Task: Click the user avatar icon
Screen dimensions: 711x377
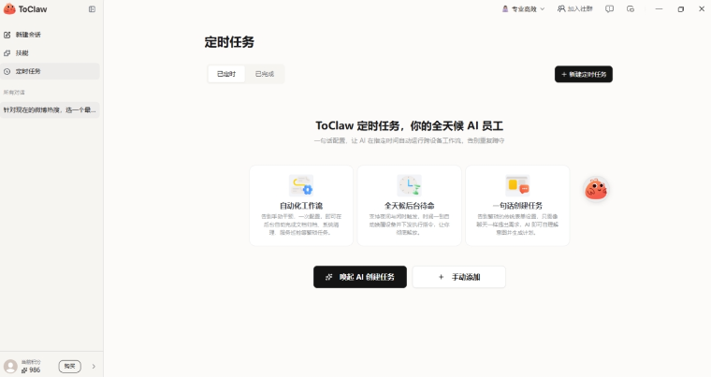Action: click(x=10, y=366)
